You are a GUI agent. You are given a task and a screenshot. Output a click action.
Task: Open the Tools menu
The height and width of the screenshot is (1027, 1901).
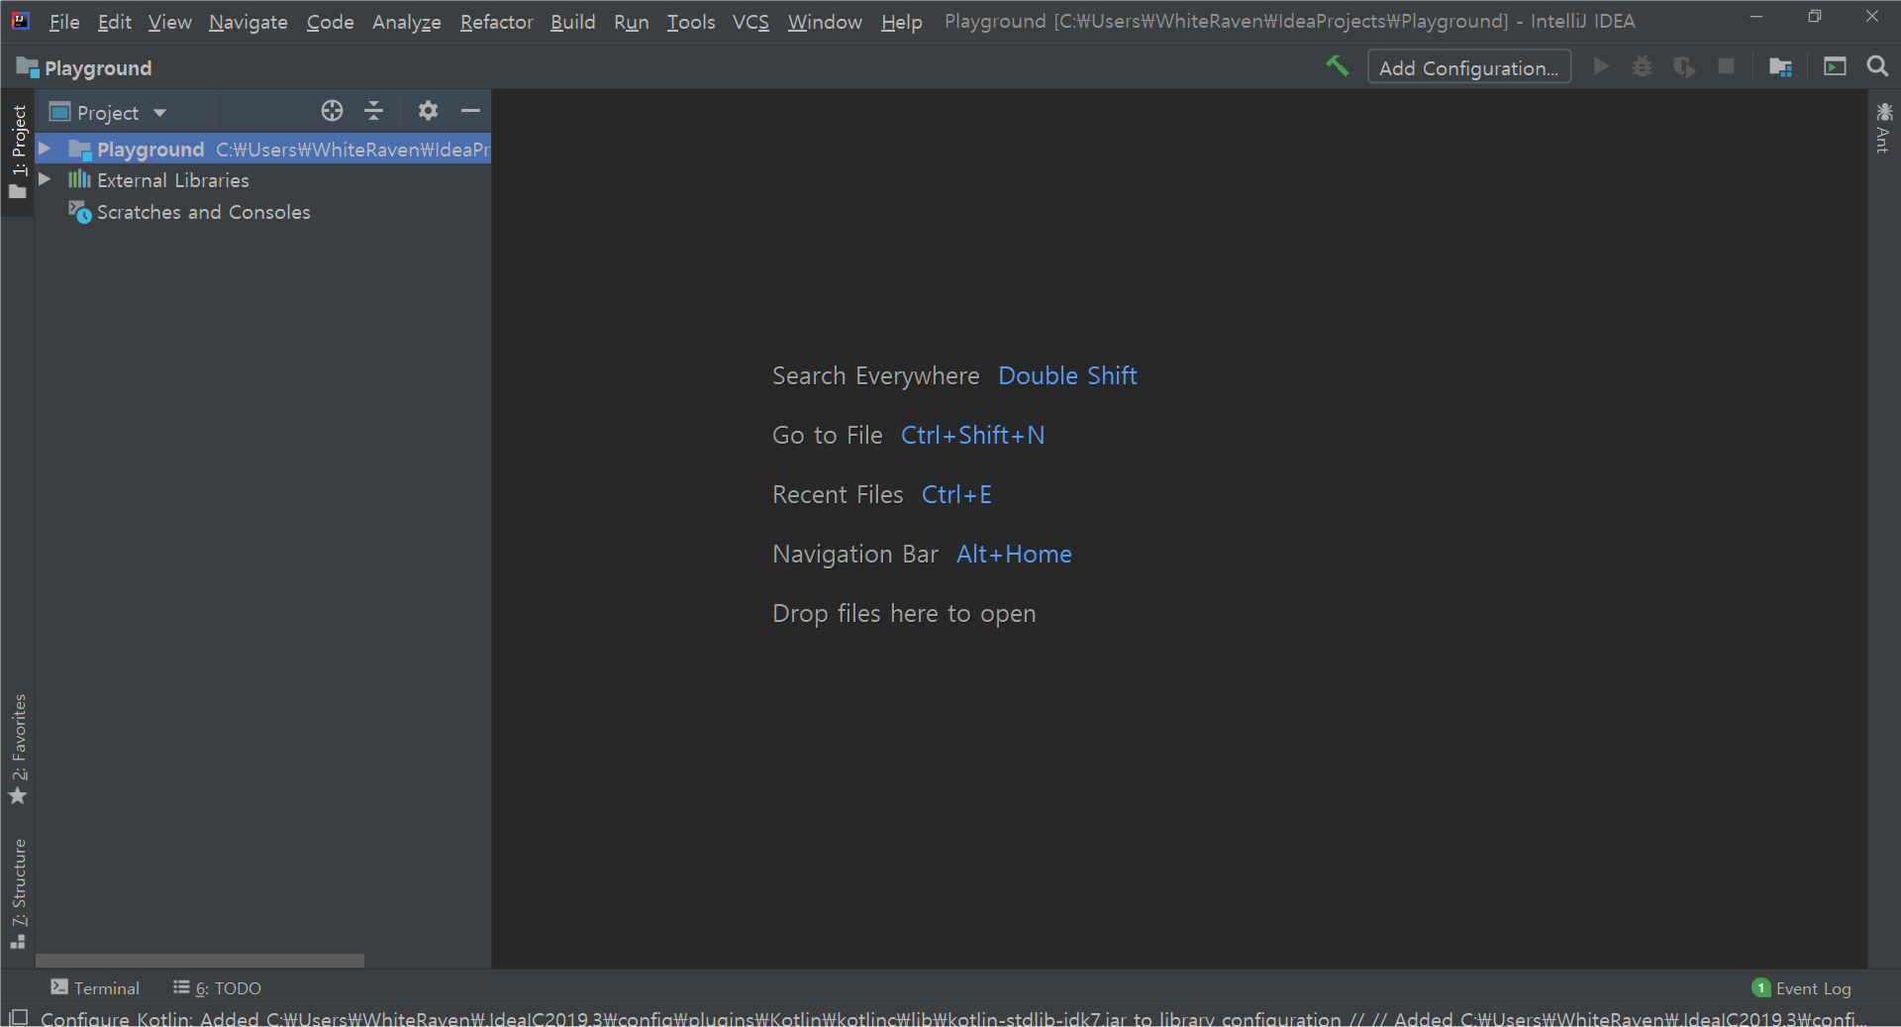[690, 21]
